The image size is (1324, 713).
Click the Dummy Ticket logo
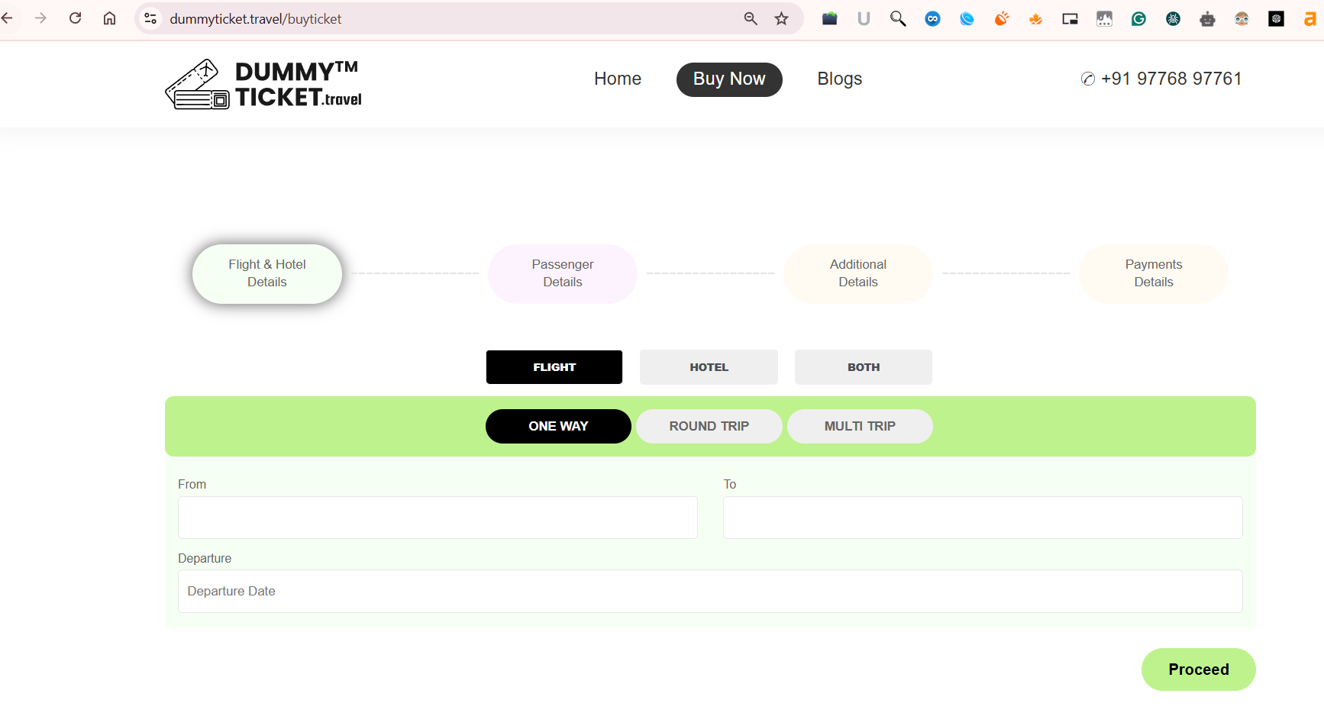click(x=263, y=84)
